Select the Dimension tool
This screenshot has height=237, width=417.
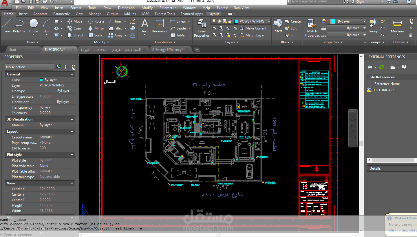[160, 26]
